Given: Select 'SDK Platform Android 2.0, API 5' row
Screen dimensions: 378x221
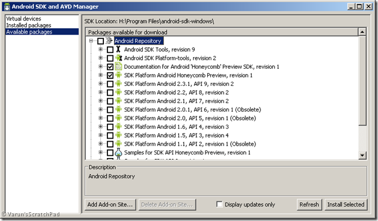Looking at the screenshot, I should [x=190, y=118].
